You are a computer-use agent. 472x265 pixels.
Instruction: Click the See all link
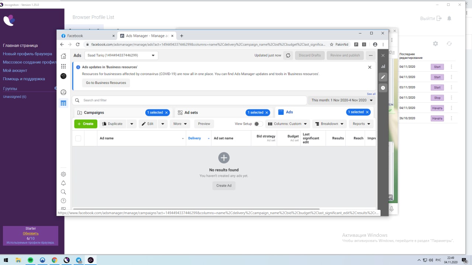pos(371,94)
